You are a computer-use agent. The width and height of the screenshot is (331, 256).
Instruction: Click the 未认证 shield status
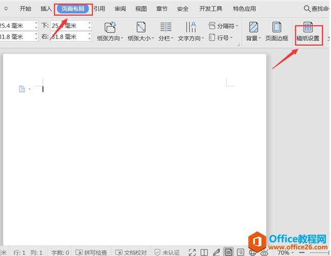tap(167, 252)
